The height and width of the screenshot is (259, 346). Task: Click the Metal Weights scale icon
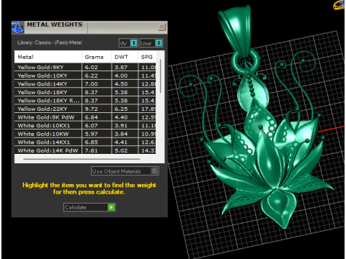tap(17, 27)
